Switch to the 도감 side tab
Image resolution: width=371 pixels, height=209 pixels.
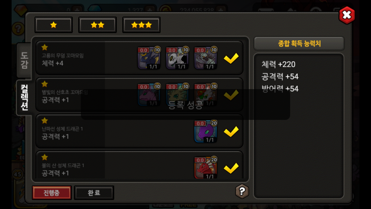tap(24, 60)
